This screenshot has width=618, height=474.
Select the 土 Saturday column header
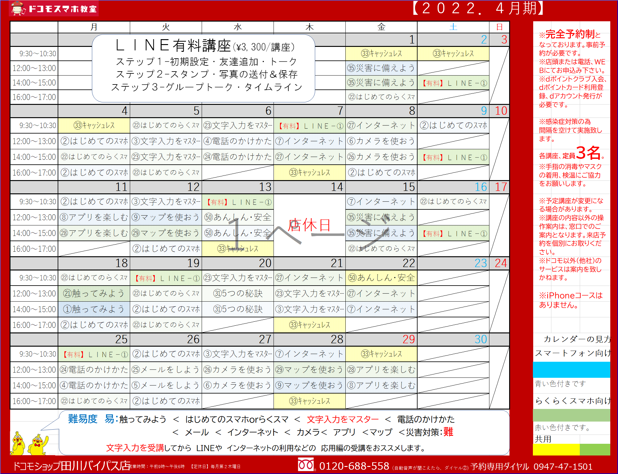(453, 27)
